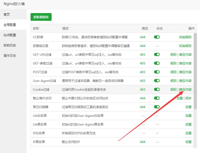
Task: Open 设置 for IP黑名单
Action: [x=188, y=142]
